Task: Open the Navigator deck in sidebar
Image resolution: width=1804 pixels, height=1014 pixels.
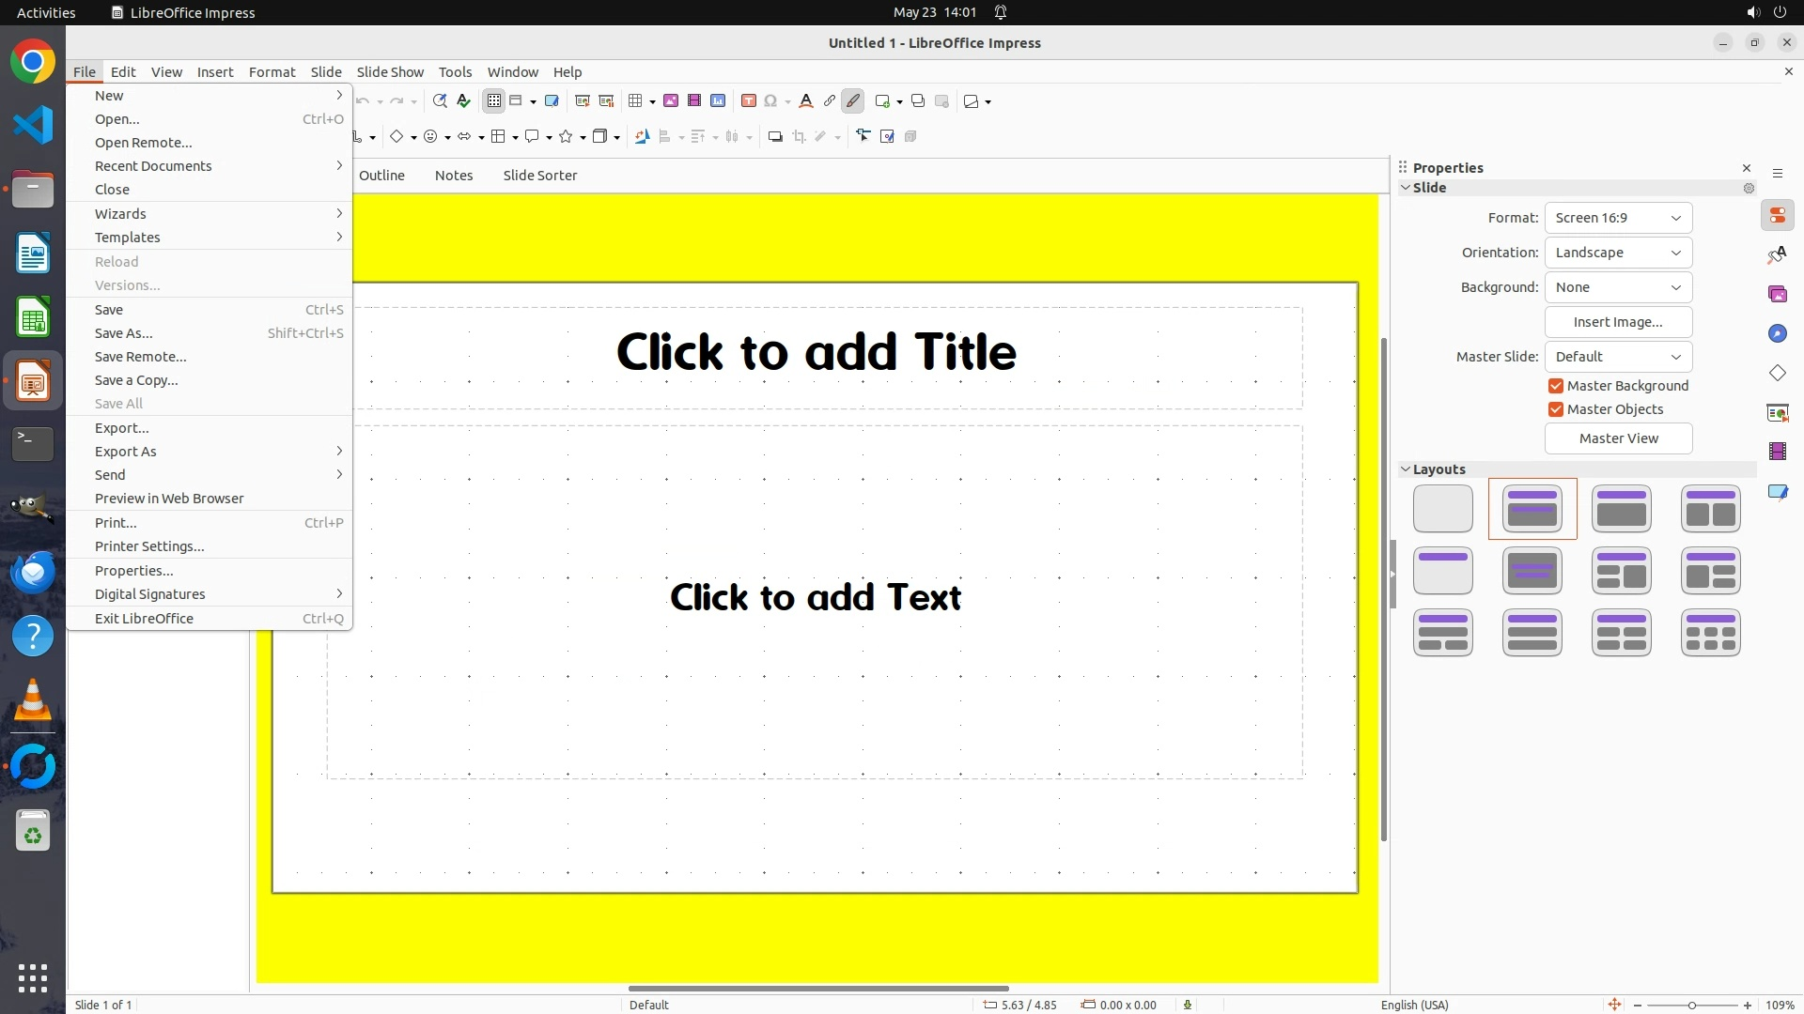Action: point(1777,334)
